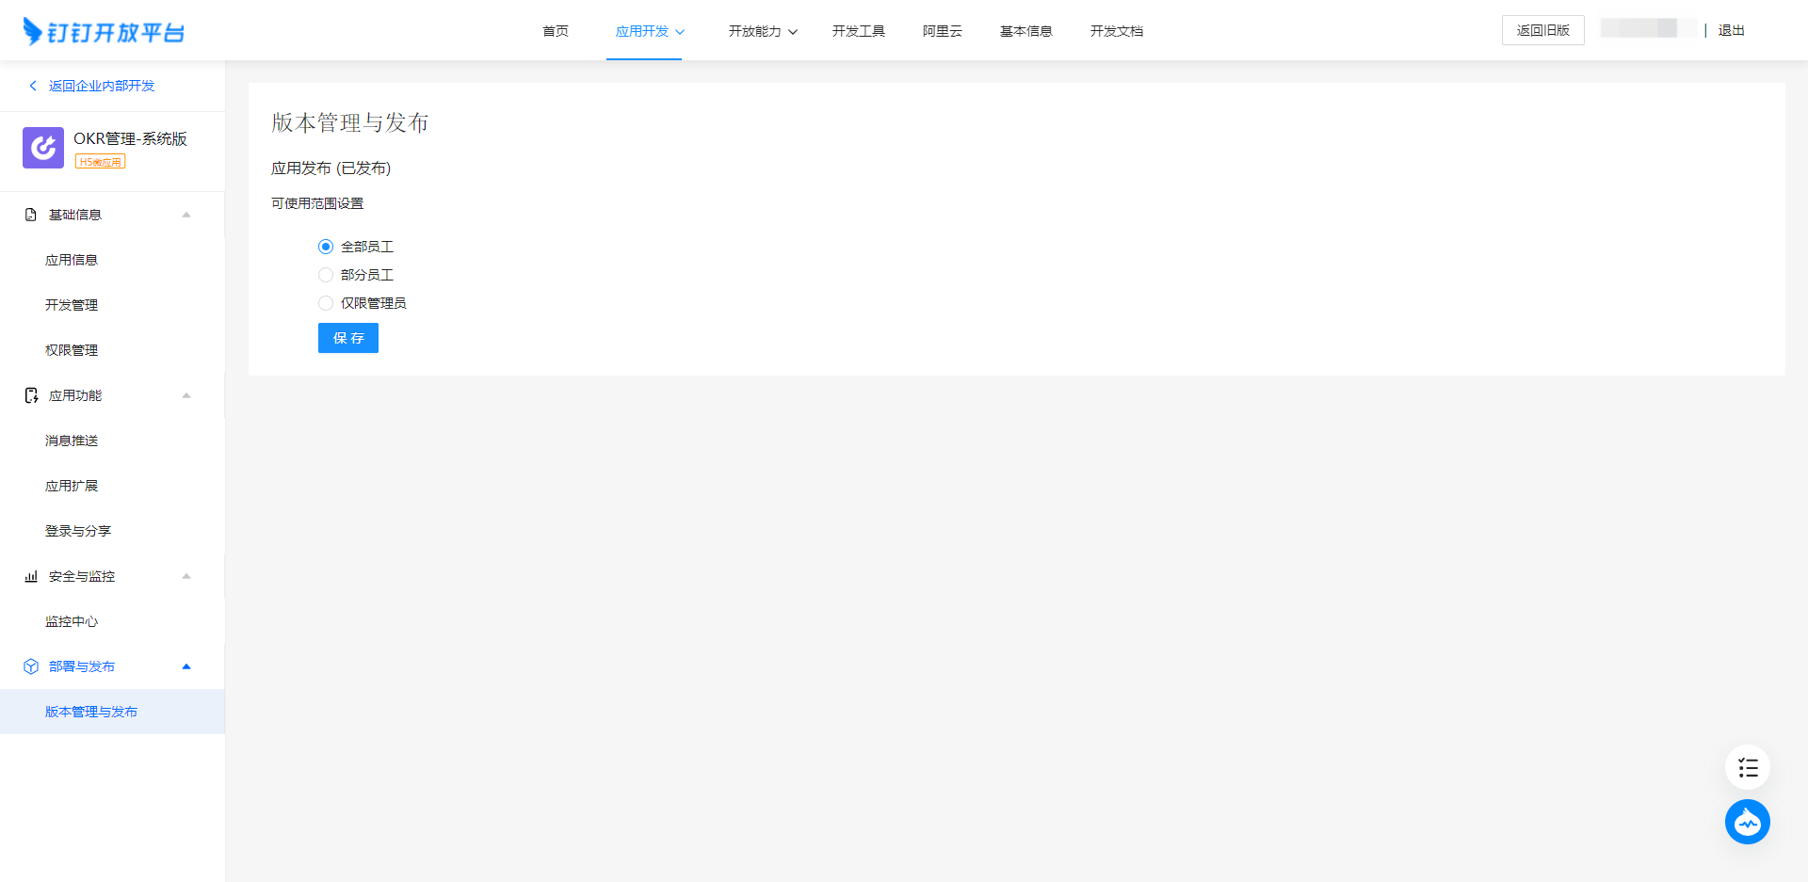Click the OKR管理 app purple icon

click(x=43, y=148)
